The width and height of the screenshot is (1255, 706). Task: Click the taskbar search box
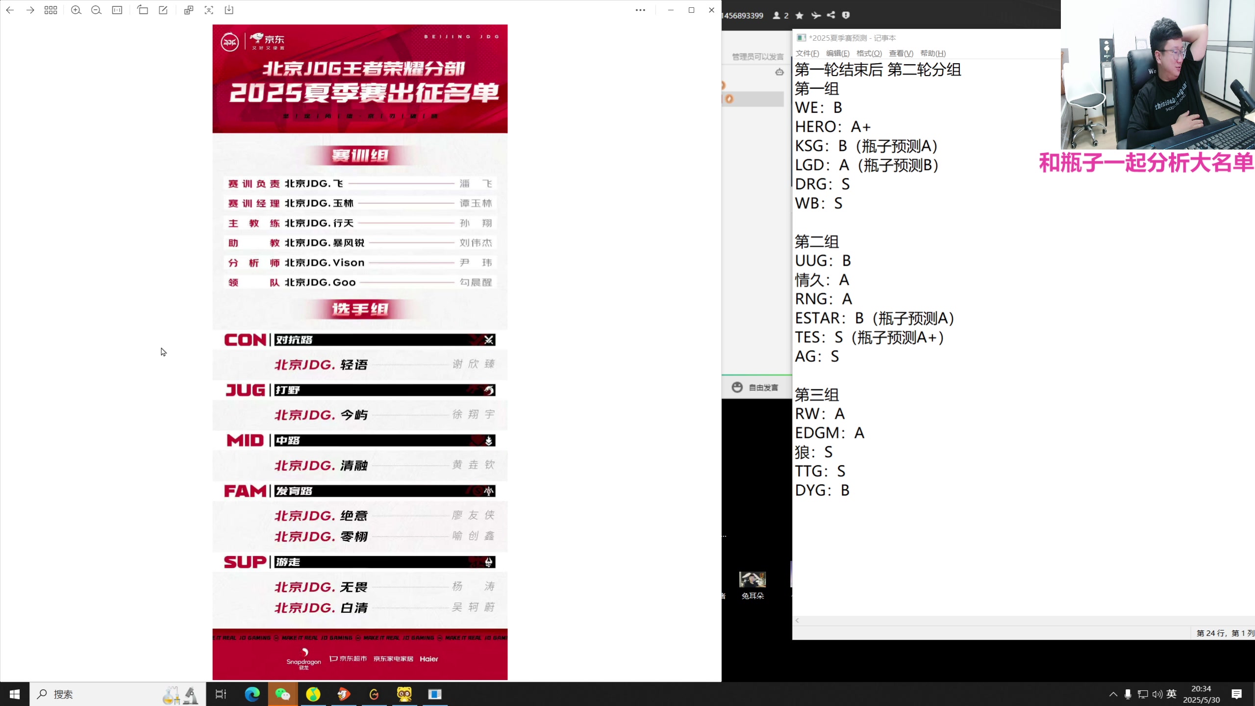tap(118, 694)
